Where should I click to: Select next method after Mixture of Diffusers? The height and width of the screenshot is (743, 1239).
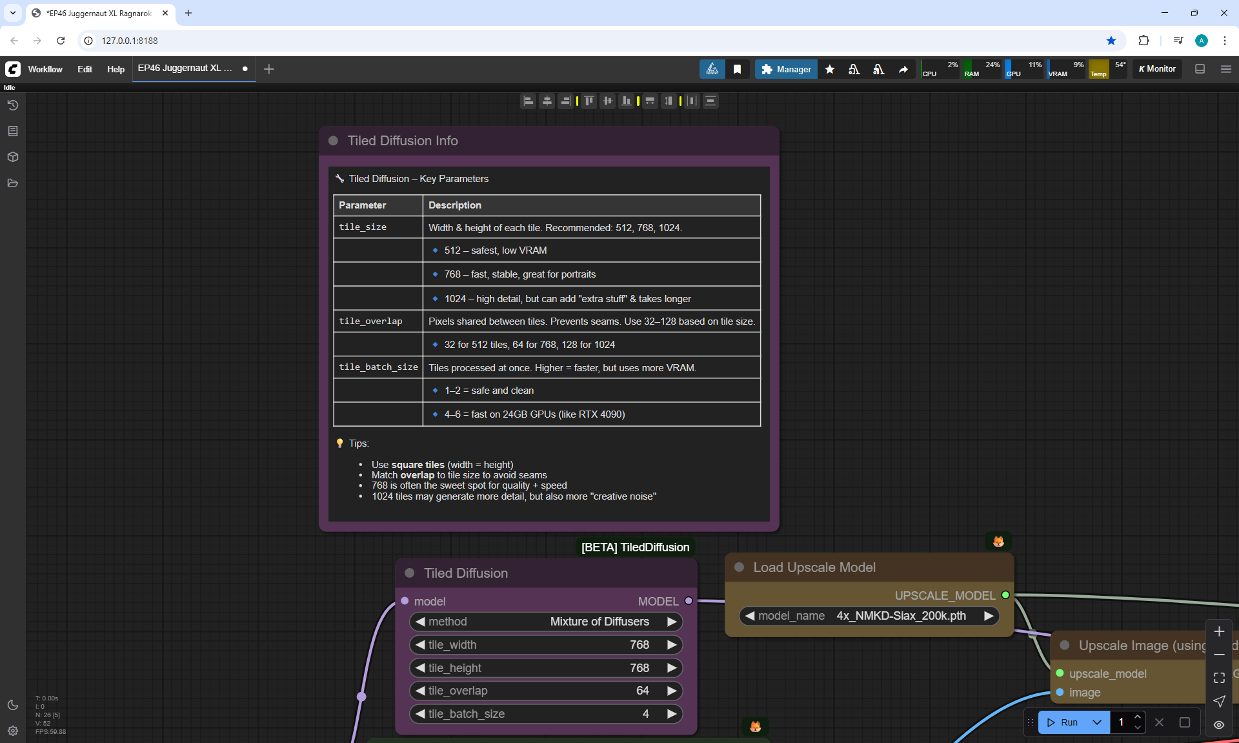[x=672, y=622]
